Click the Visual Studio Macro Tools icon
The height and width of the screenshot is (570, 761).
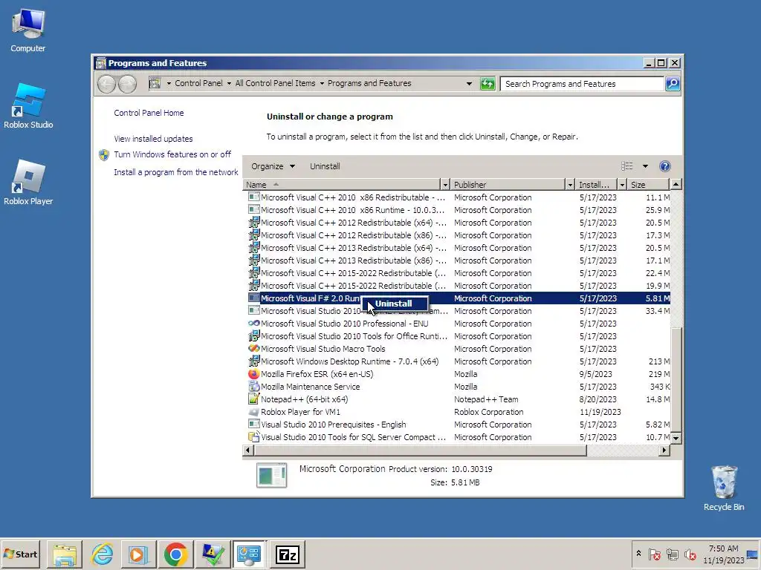pyautogui.click(x=254, y=349)
